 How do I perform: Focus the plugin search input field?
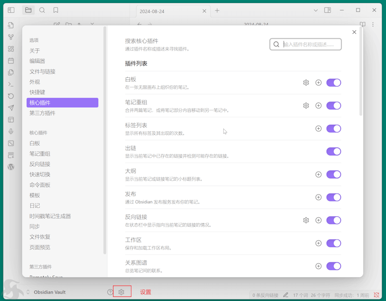[305, 45]
